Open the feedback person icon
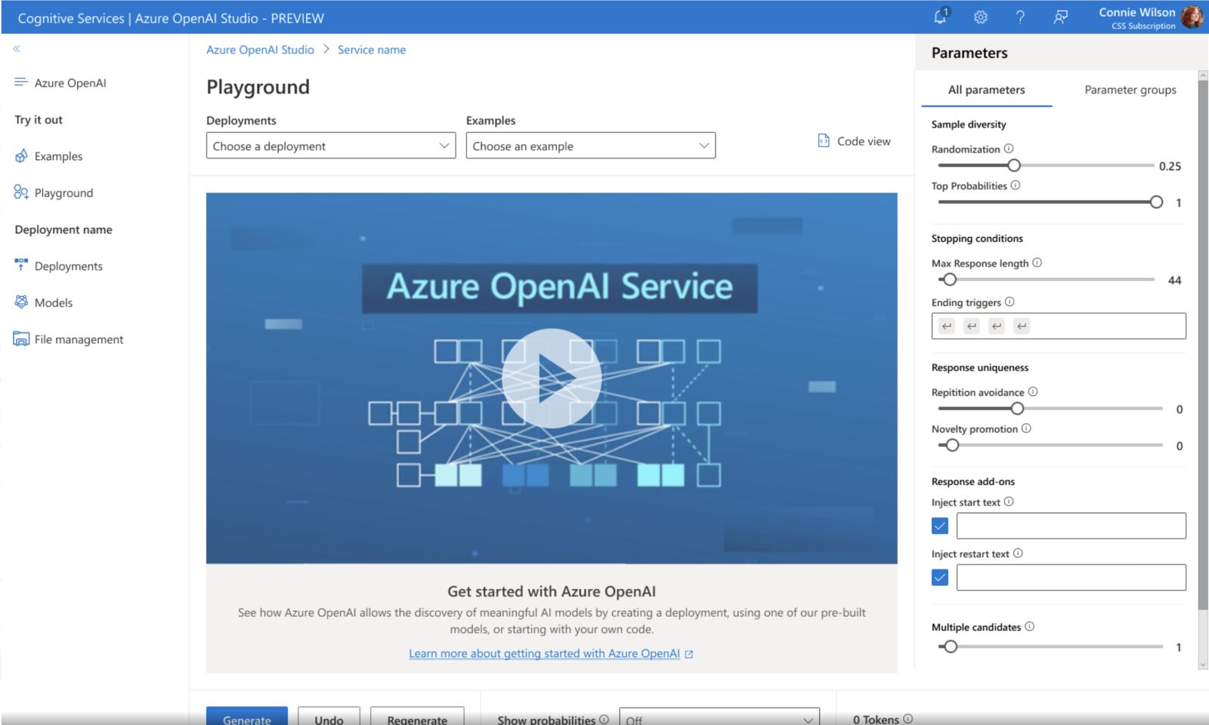The image size is (1209, 725). pos(1061,17)
